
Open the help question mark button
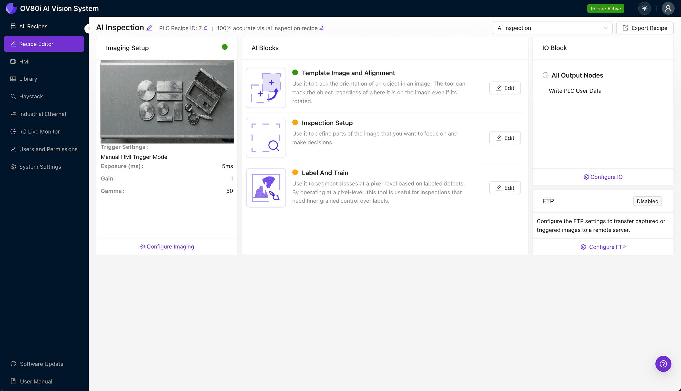tap(663, 364)
